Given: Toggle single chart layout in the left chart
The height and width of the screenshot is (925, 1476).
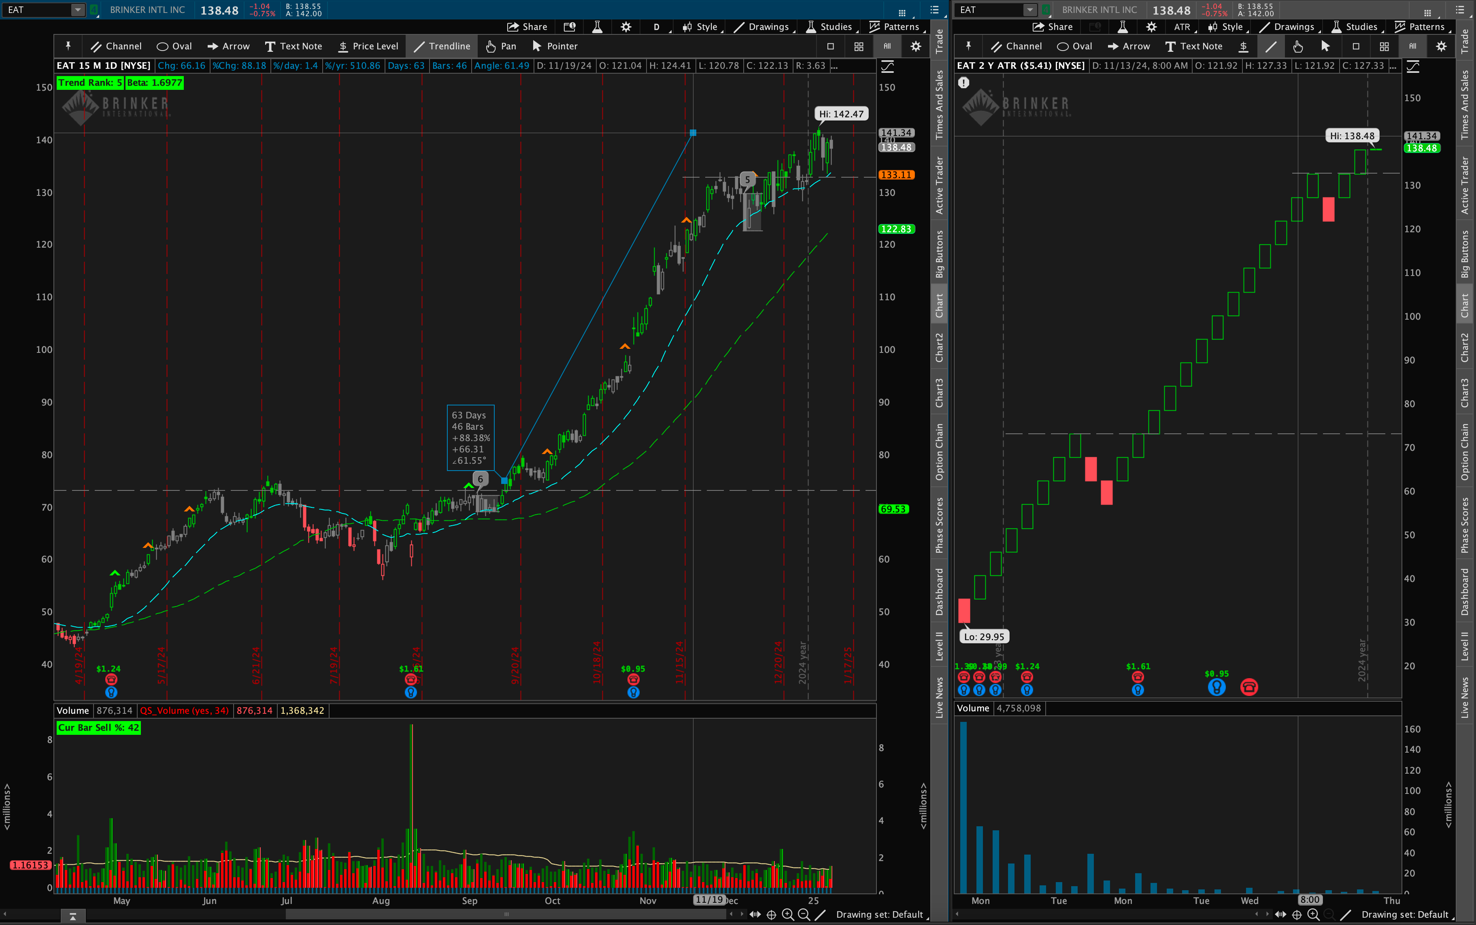Looking at the screenshot, I should [x=830, y=46].
